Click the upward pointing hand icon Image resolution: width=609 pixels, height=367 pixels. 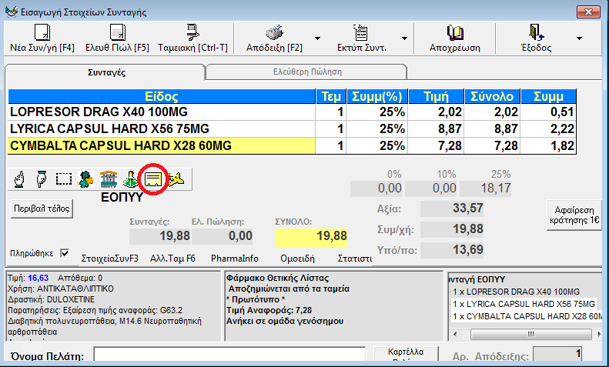point(19,179)
